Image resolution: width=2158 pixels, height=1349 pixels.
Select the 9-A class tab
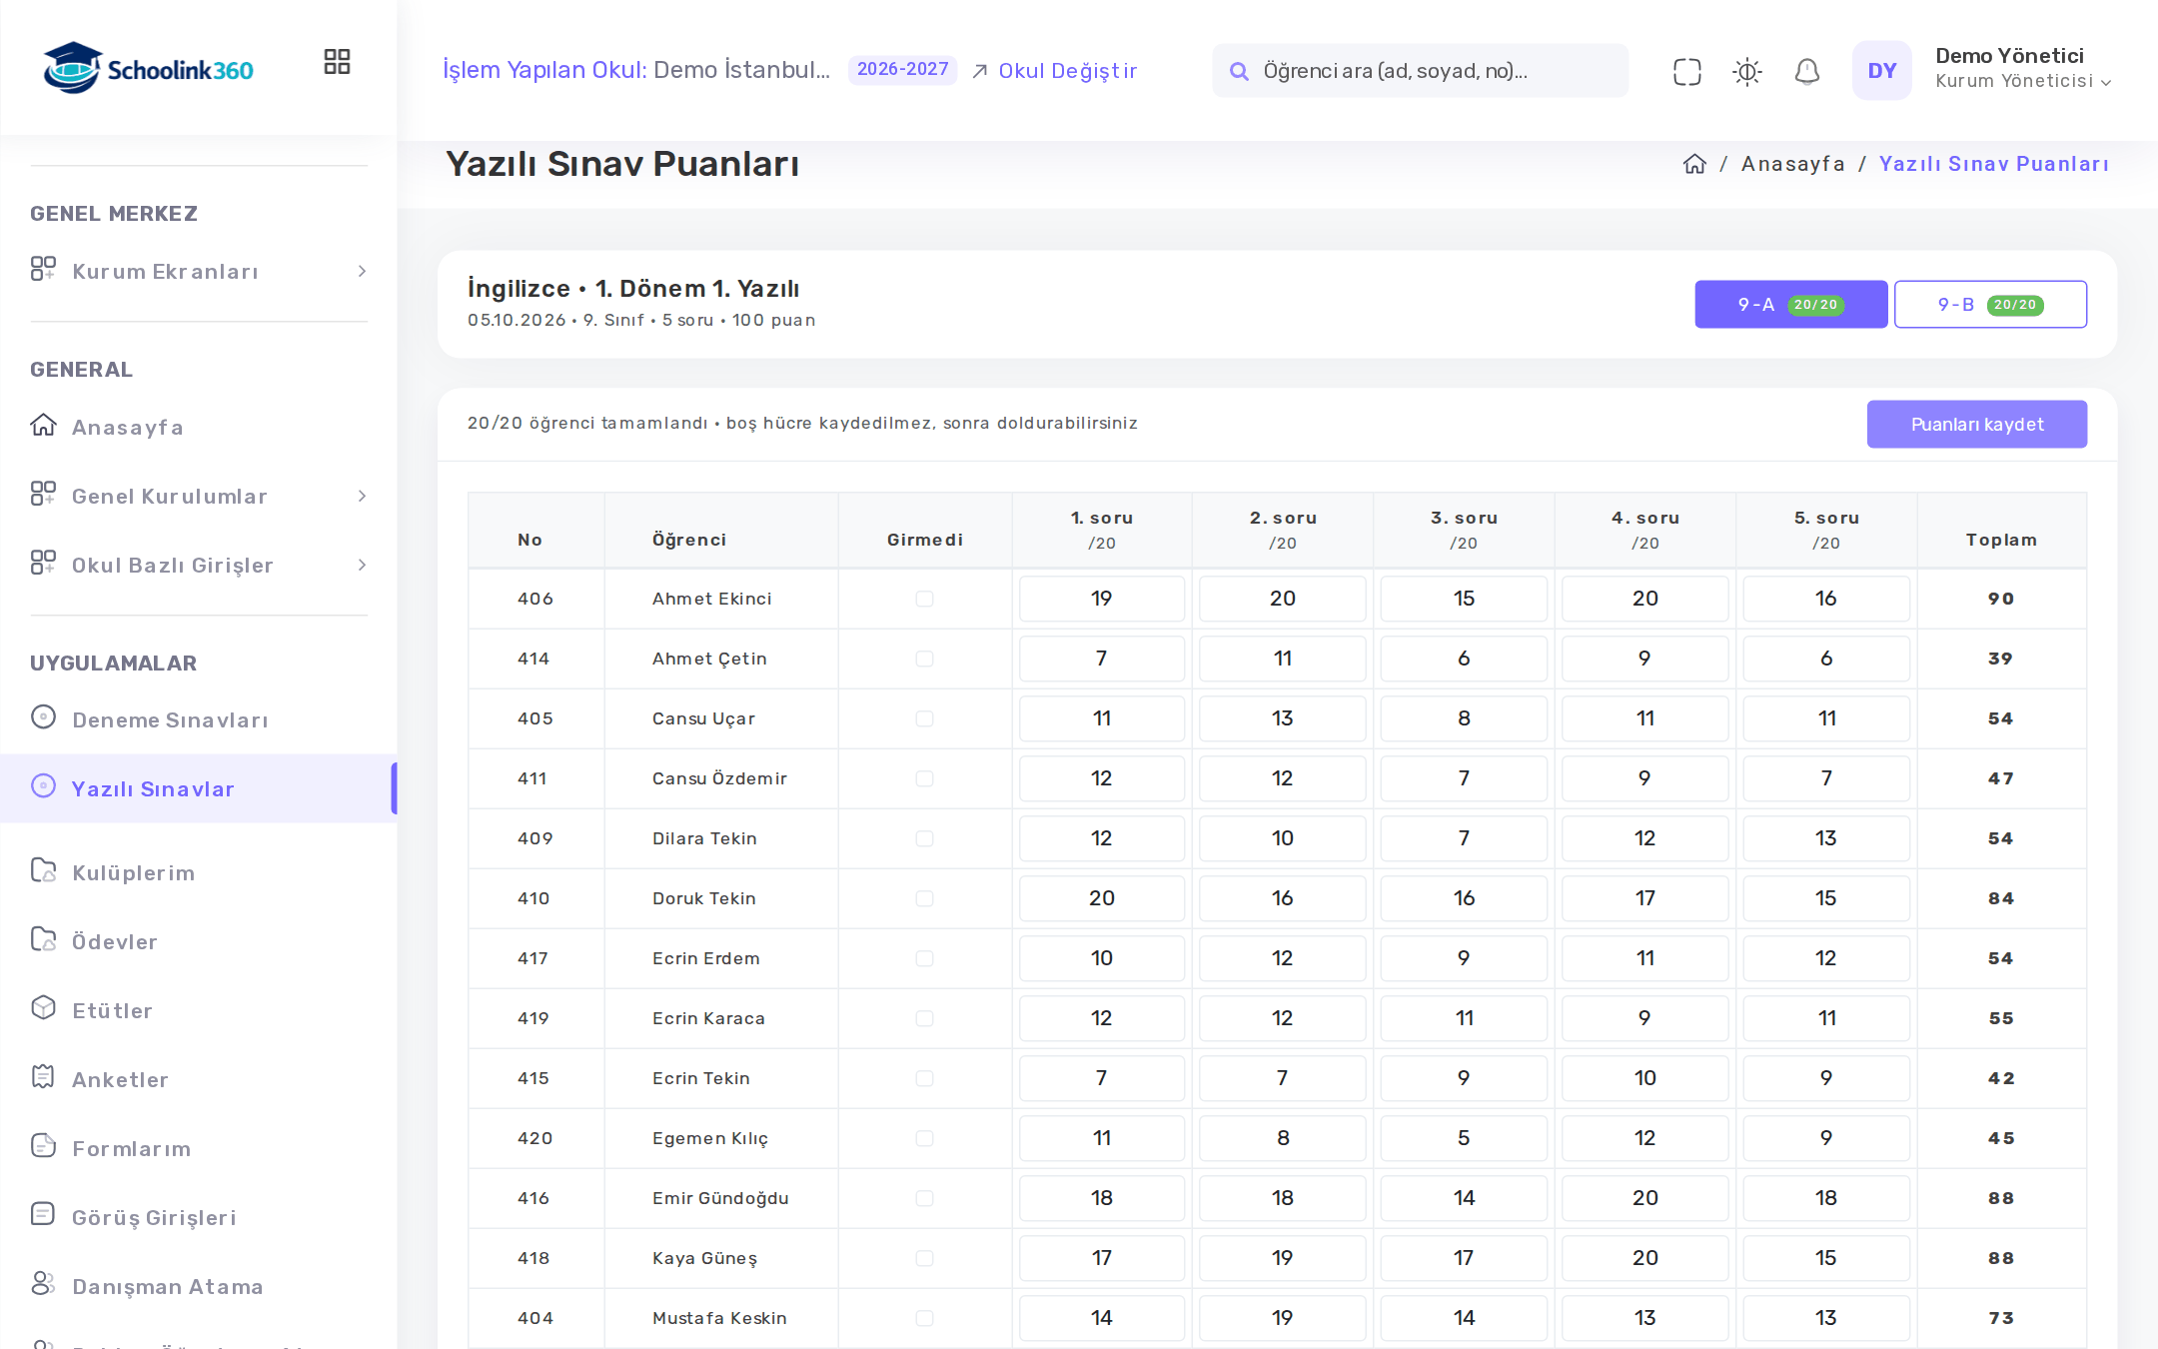pos(1790,304)
